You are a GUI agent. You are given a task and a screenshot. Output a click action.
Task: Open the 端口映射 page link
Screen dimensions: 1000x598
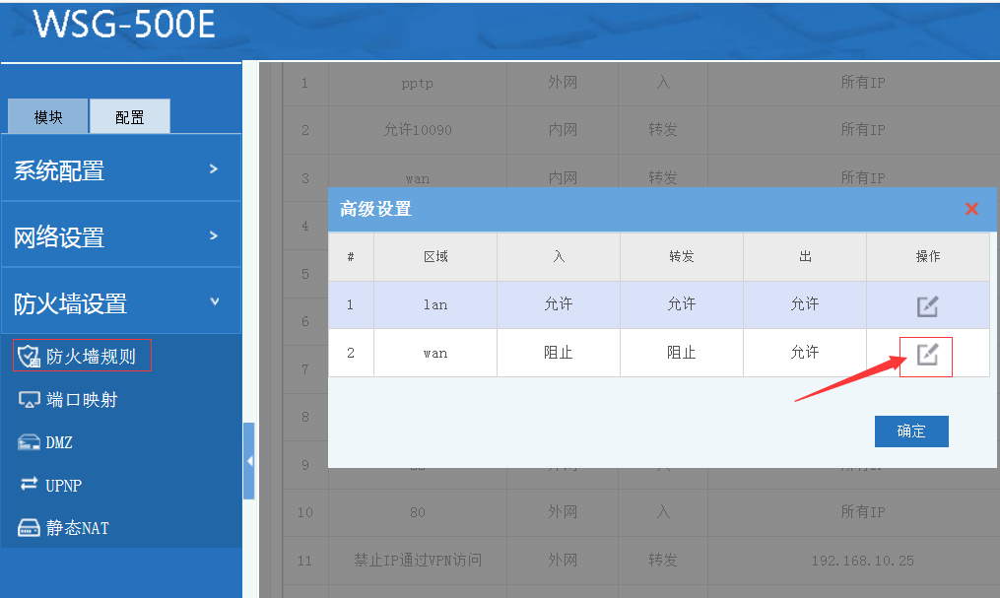pyautogui.click(x=82, y=400)
